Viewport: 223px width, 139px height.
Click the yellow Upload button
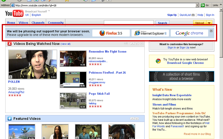pyautogui.click(x=200, y=23)
